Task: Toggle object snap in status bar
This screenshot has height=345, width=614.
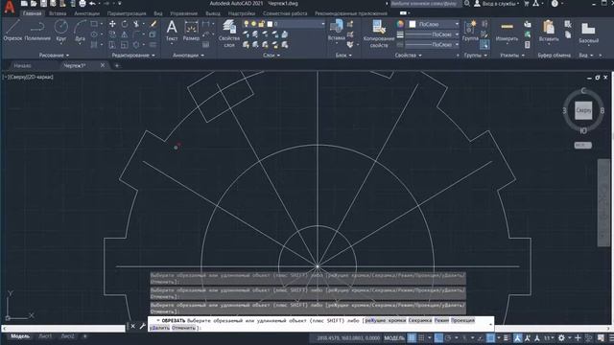Action: [x=490, y=338]
